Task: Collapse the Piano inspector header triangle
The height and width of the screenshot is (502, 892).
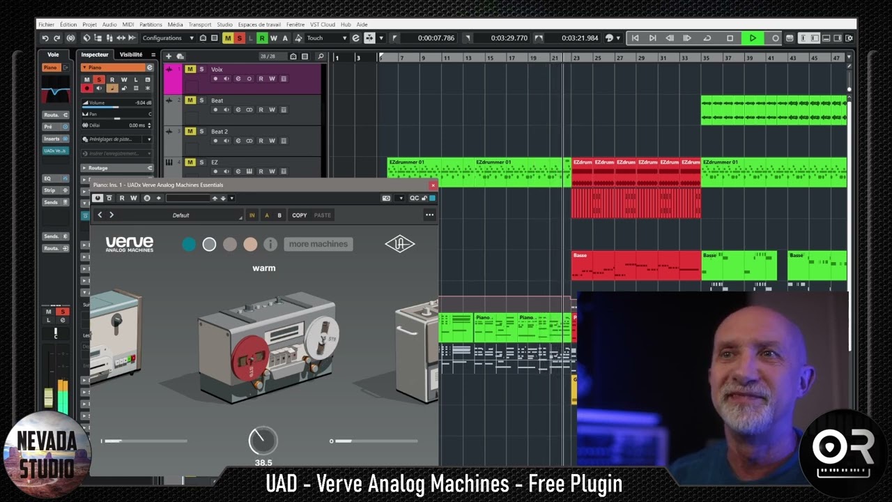Action: (85, 68)
